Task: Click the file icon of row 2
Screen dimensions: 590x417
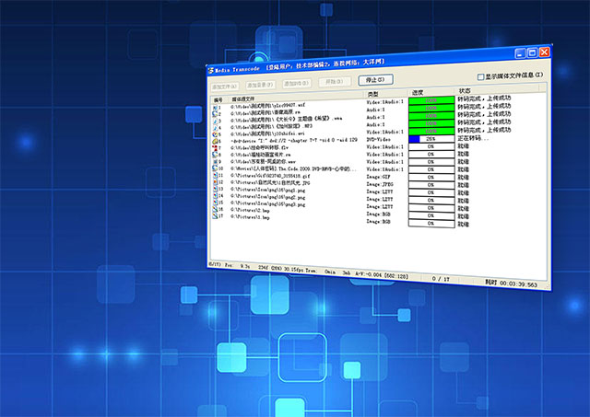Action: [x=215, y=114]
